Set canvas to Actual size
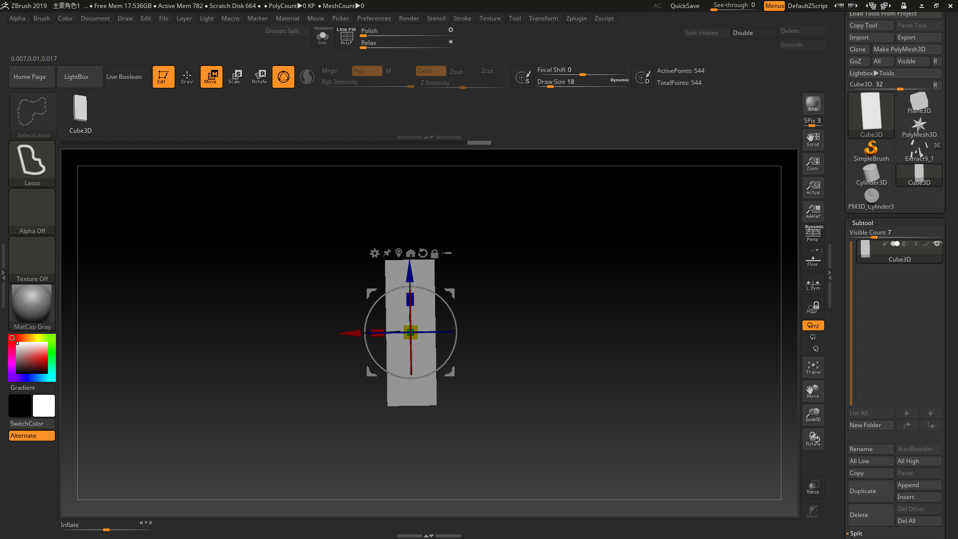The width and height of the screenshot is (958, 539). pyautogui.click(x=813, y=188)
